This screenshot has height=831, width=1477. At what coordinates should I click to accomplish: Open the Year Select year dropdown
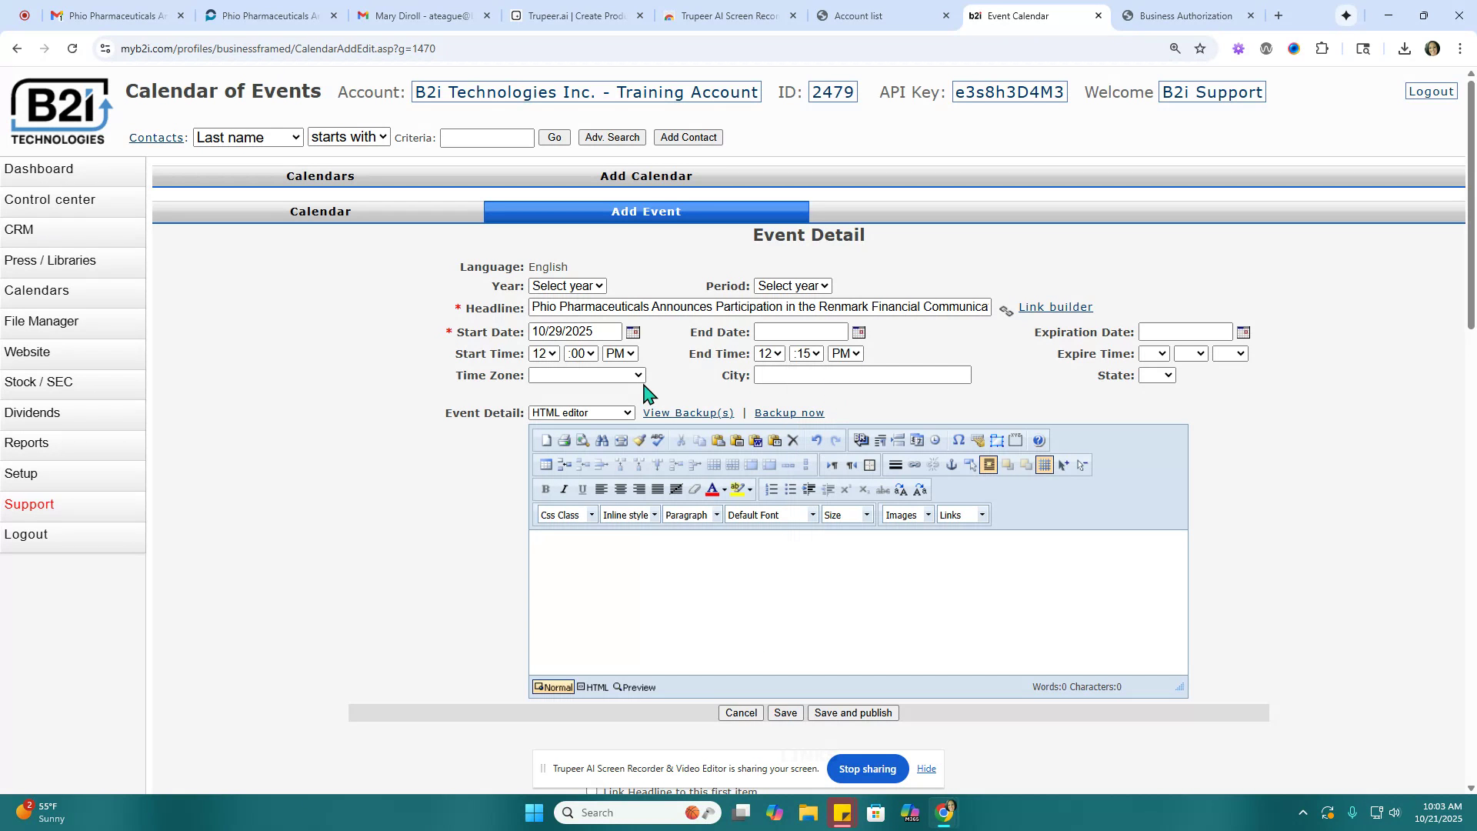567,285
